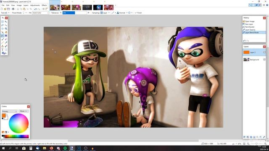Click Add New Layer icon in Layers panel

[244, 137]
